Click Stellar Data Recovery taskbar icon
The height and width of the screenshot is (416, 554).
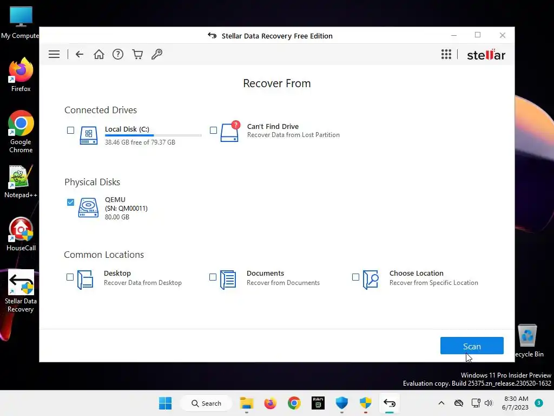[390, 403]
